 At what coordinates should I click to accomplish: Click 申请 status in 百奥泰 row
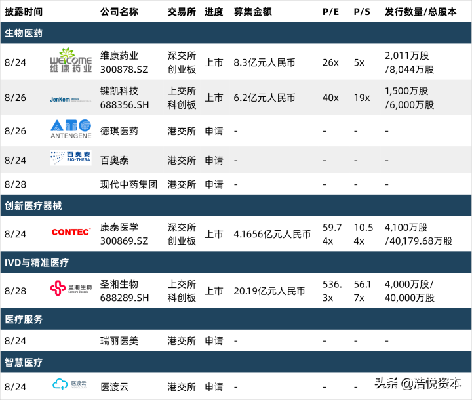pyautogui.click(x=214, y=160)
